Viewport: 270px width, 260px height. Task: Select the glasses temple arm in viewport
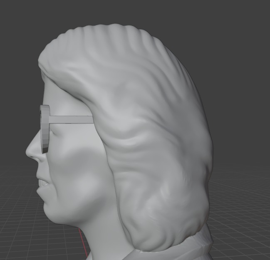[x=71, y=120]
